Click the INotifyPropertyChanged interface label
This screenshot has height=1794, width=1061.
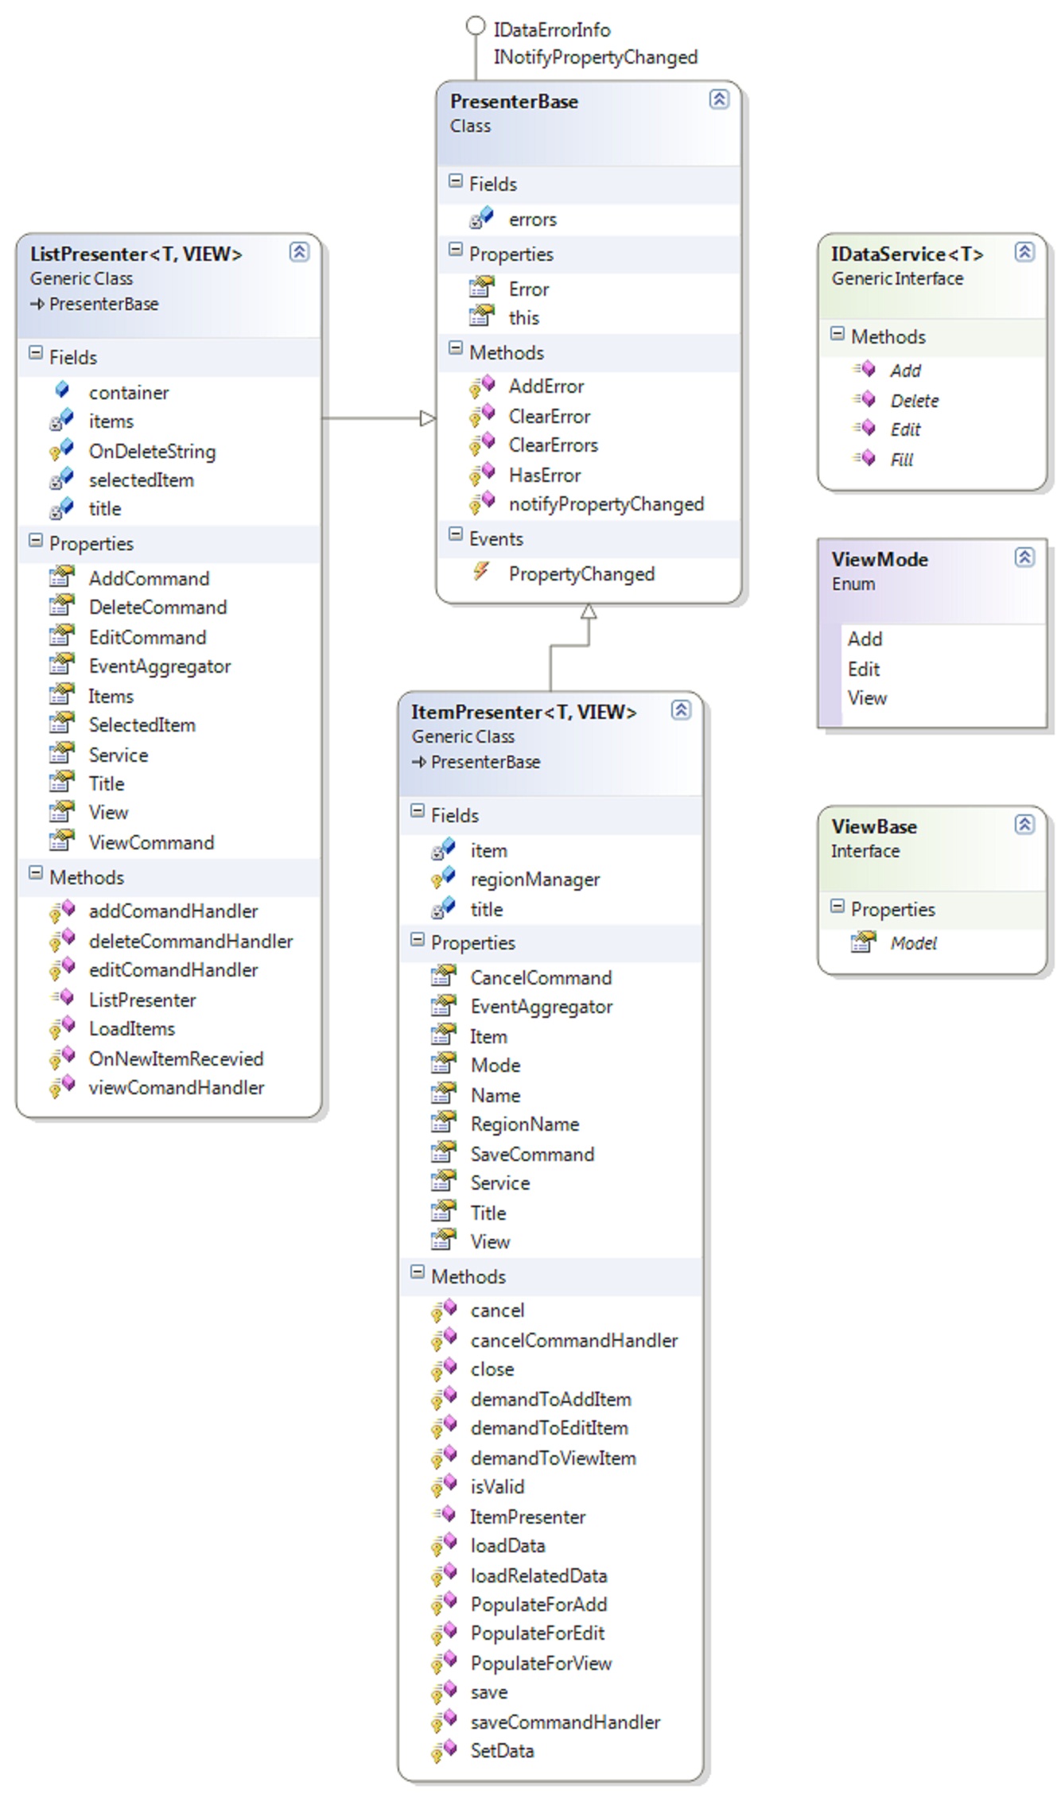pyautogui.click(x=595, y=57)
